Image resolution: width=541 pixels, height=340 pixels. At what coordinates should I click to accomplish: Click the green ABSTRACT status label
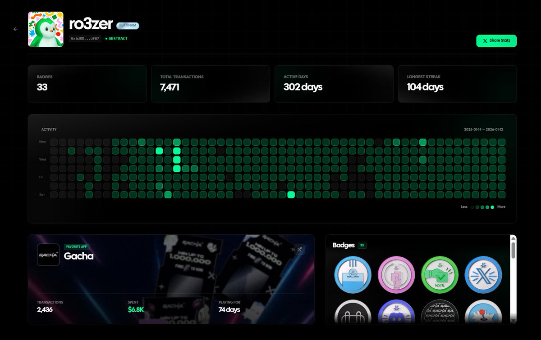pos(116,39)
